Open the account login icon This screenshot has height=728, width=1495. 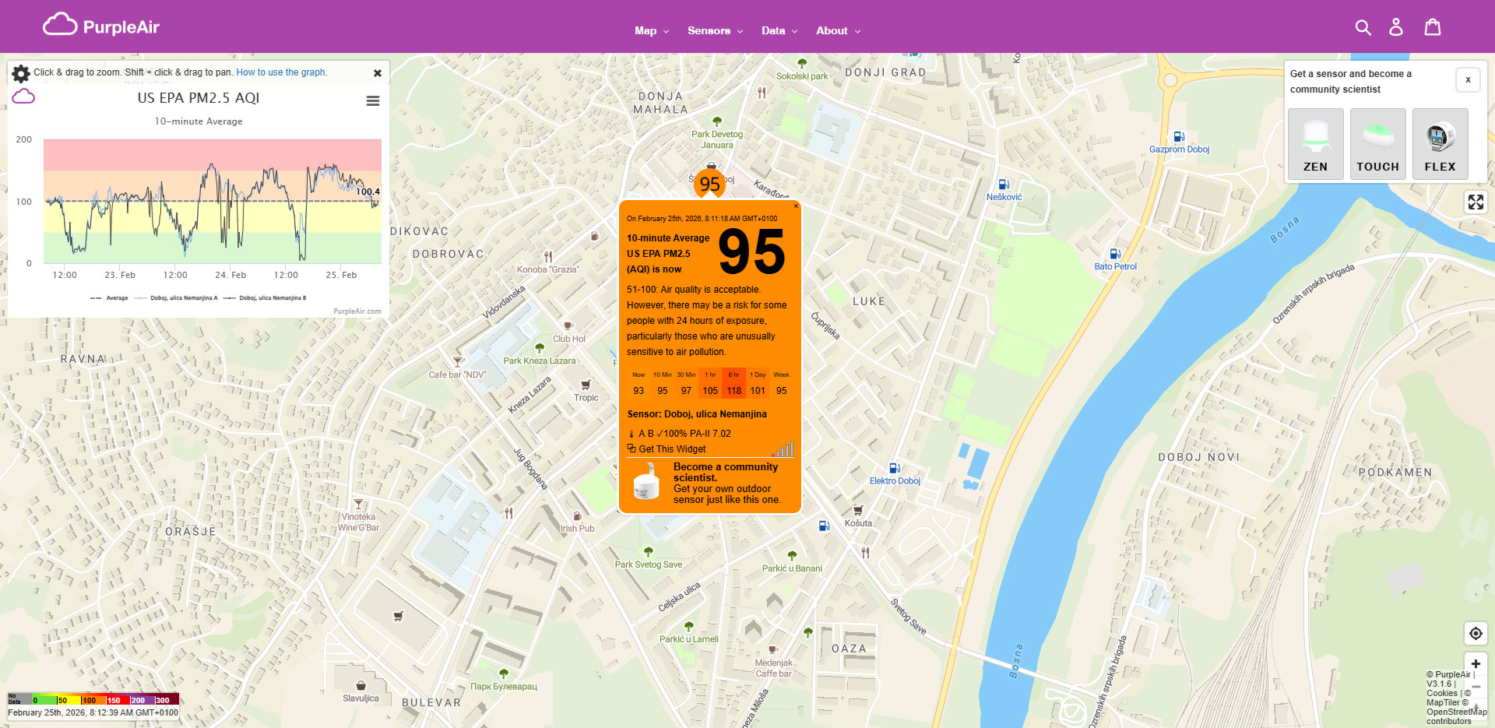(1396, 26)
